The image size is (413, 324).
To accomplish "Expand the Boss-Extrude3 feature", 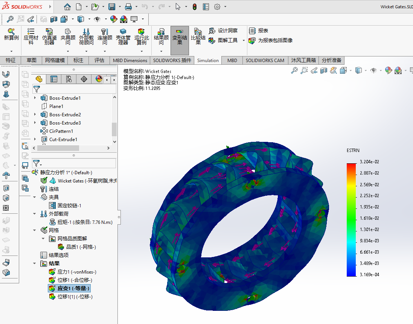I will 35,123.
